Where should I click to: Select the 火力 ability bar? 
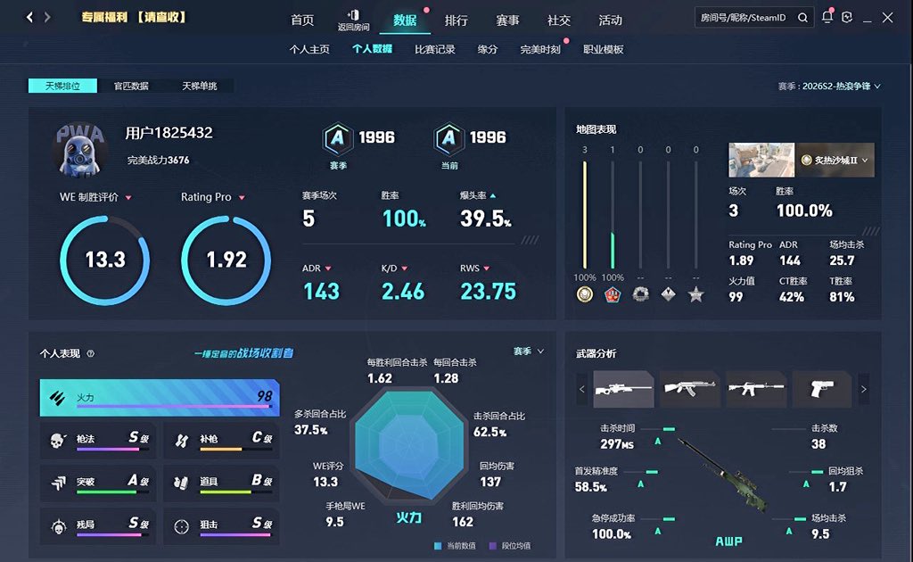[x=160, y=398]
